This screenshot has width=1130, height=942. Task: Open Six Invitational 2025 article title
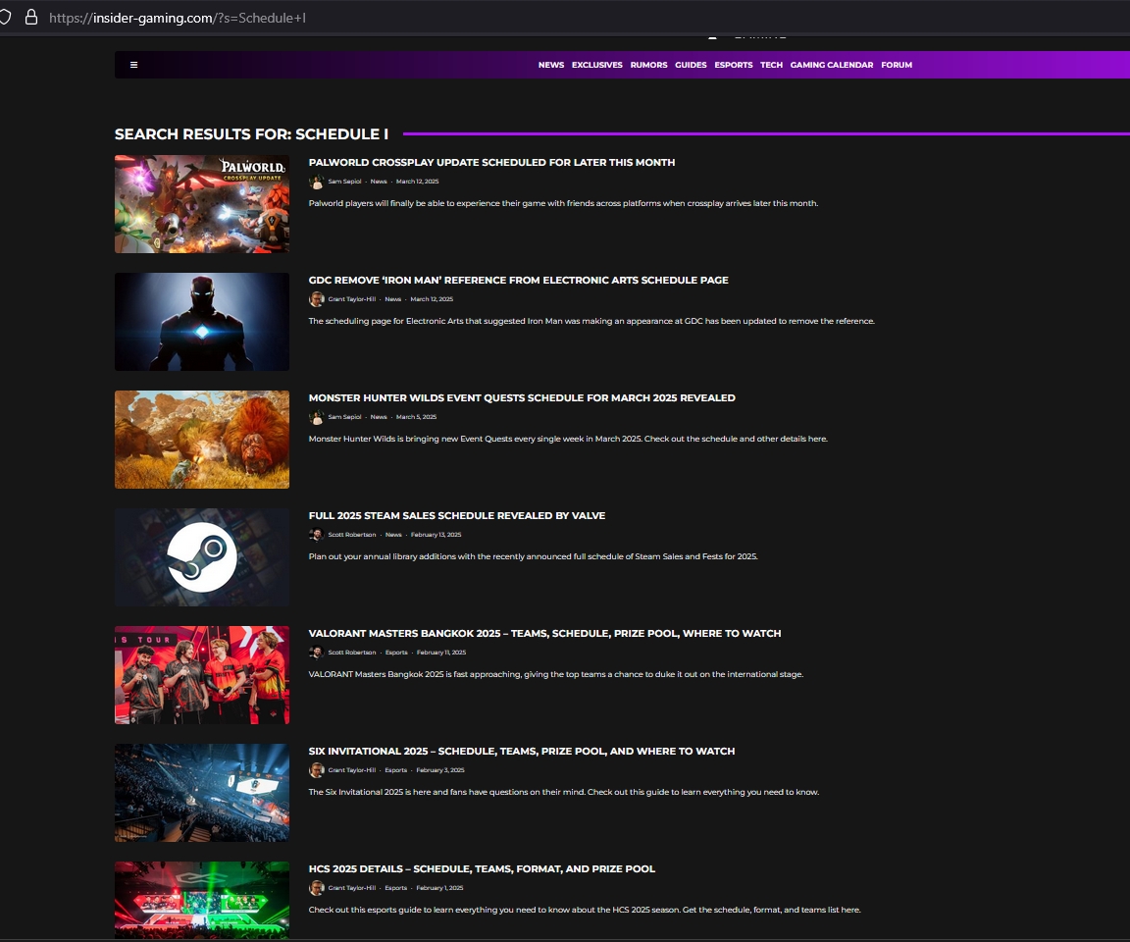click(x=522, y=751)
